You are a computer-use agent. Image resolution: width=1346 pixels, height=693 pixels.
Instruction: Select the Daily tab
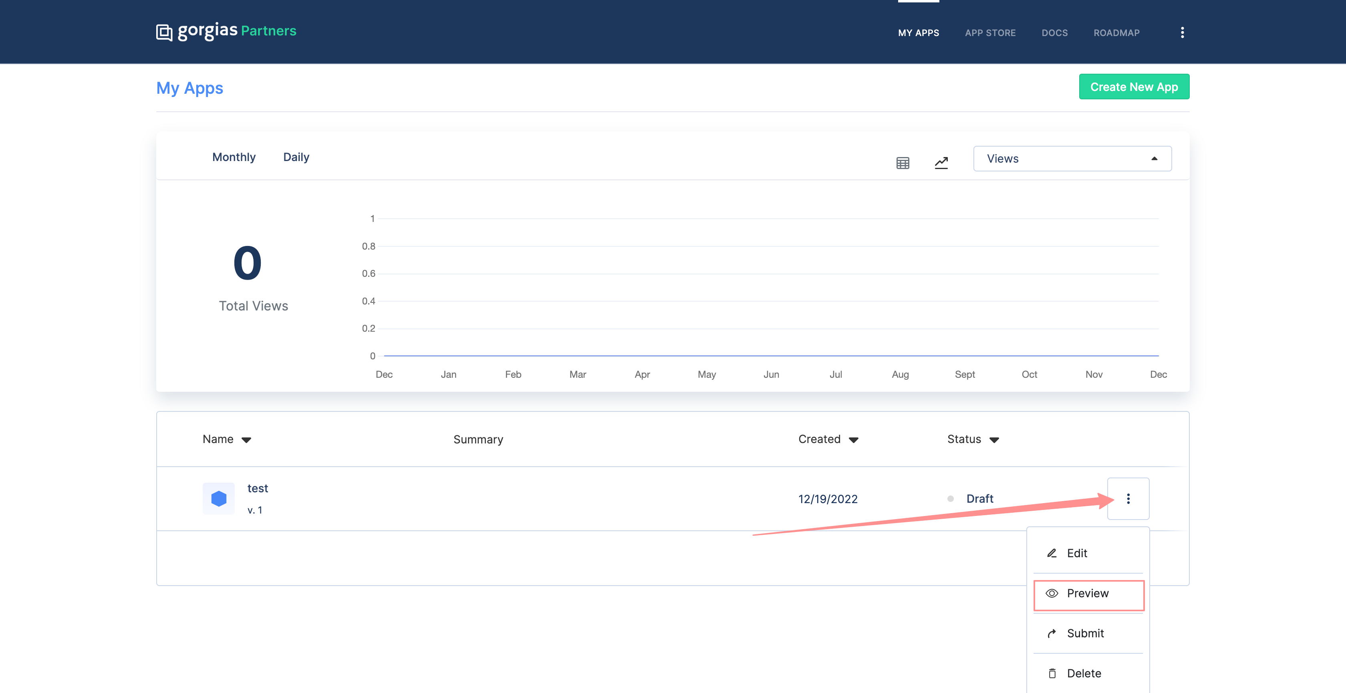[296, 157]
